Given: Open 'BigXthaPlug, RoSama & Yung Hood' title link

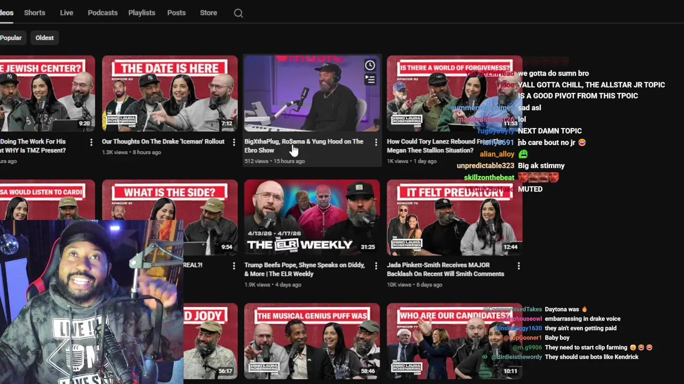Looking at the screenshot, I should (x=304, y=146).
